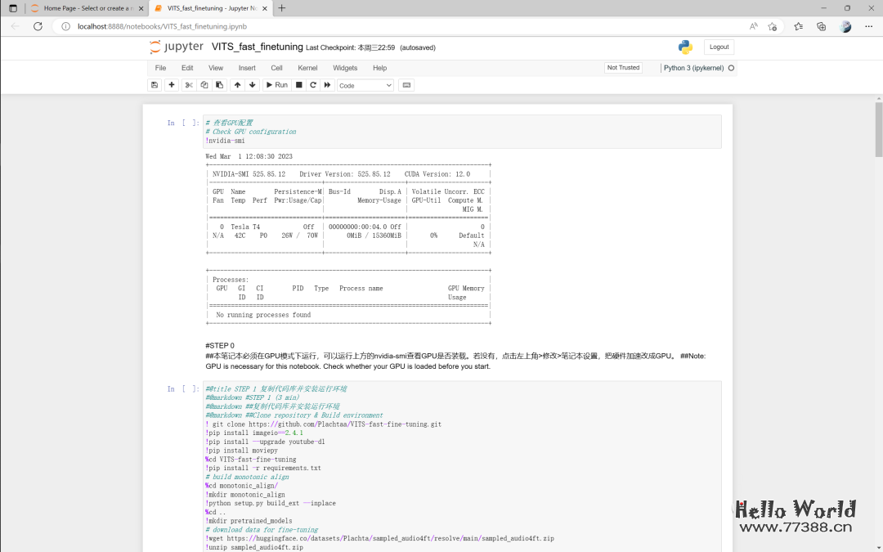Click the Not Trusted notebook indicator

coord(623,68)
